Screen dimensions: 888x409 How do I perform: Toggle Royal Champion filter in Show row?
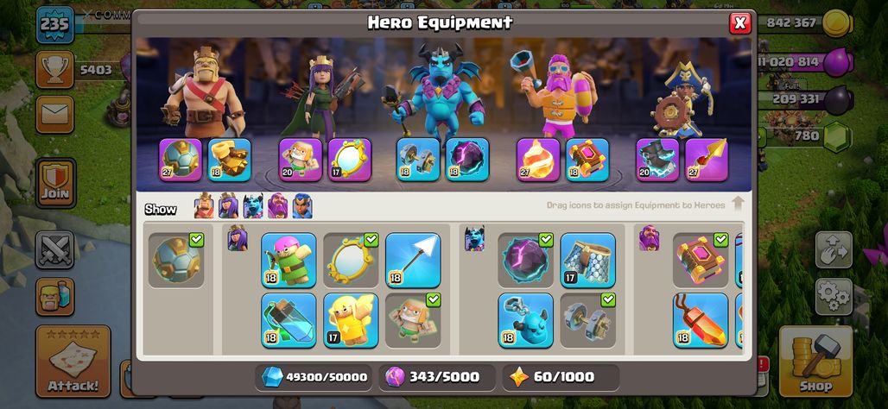[302, 206]
